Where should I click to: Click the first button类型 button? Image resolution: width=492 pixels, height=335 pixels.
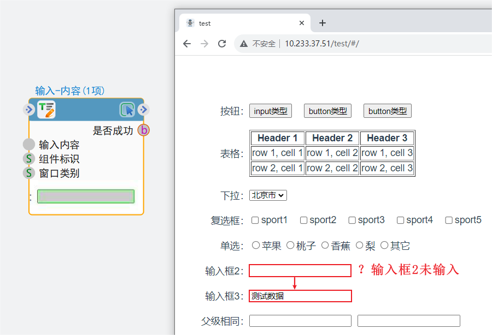[x=327, y=111]
